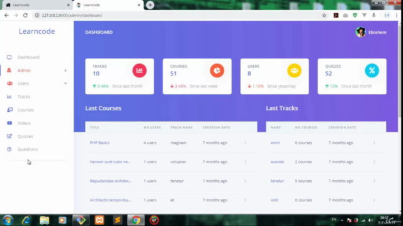This screenshot has width=403, height=226.
Task: Click the camera extension icon in the toolbar
Action: (x=346, y=15)
